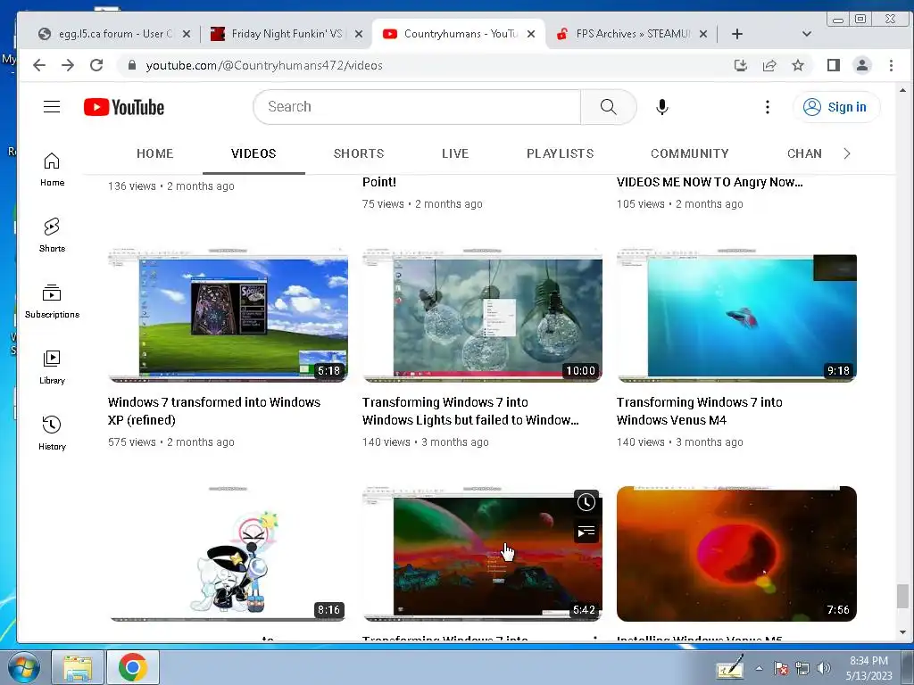Expand Chrome tab search dropdown
Image resolution: width=914 pixels, height=685 pixels.
(x=807, y=34)
